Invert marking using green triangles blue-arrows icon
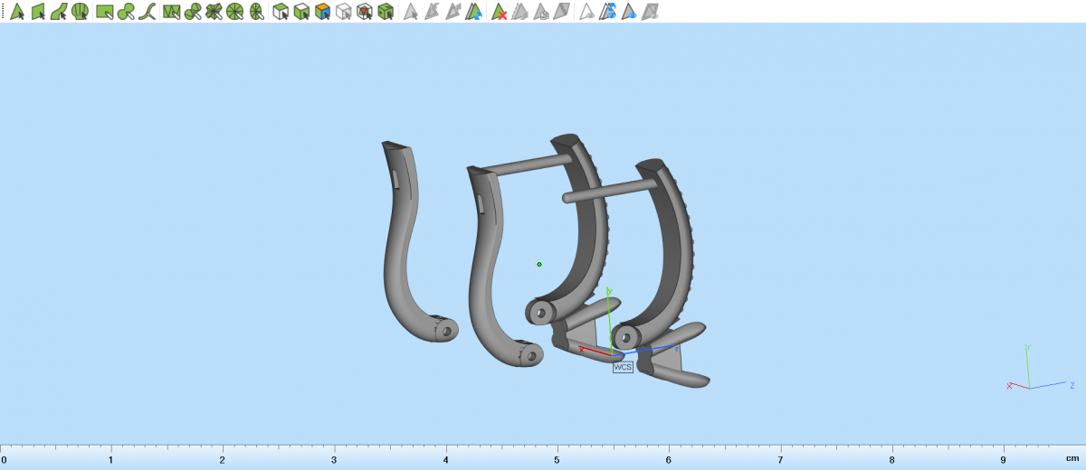The image size is (1086, 470). [x=473, y=12]
